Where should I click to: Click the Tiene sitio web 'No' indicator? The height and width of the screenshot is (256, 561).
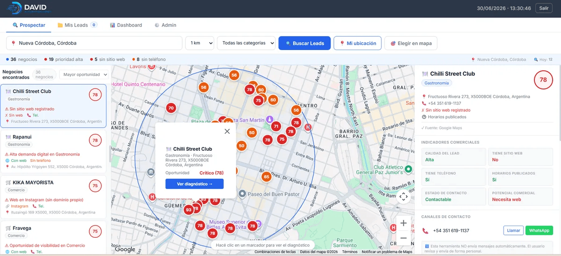[x=520, y=157]
